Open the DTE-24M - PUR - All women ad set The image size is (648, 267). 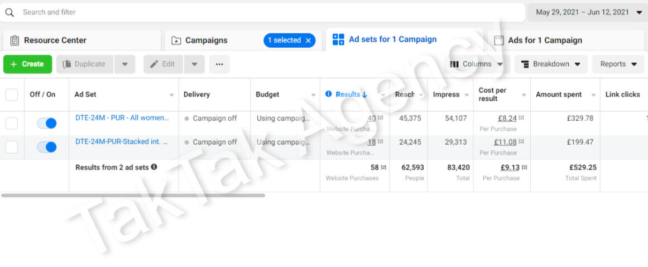click(x=122, y=118)
